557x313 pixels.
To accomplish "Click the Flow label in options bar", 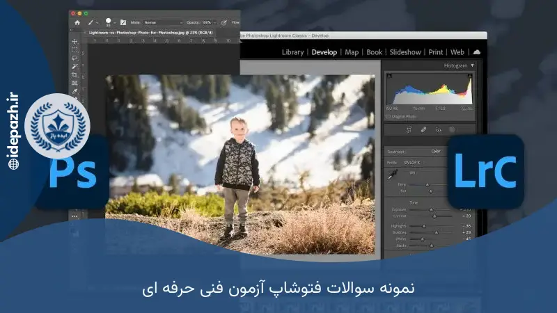I will click(236, 22).
